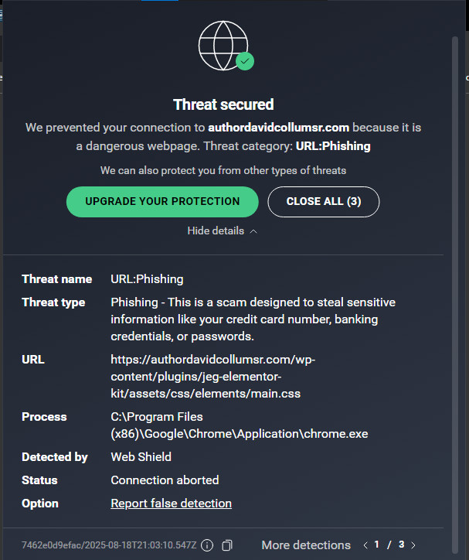The width and height of the screenshot is (469, 560).
Task: Copy the detection ID with the copy icon
Action: (227, 545)
